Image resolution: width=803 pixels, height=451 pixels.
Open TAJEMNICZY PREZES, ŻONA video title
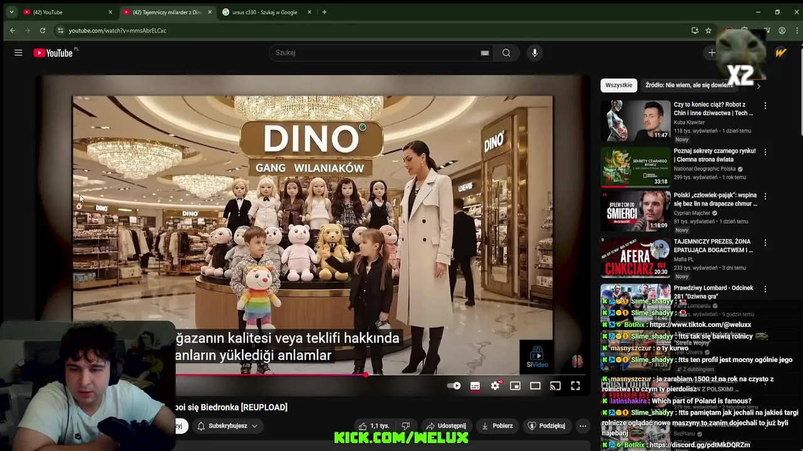click(713, 246)
